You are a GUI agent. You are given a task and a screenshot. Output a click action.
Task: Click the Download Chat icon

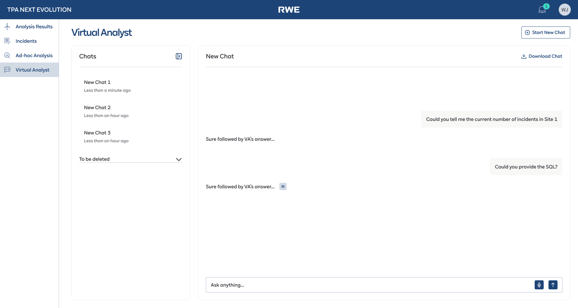(x=524, y=56)
